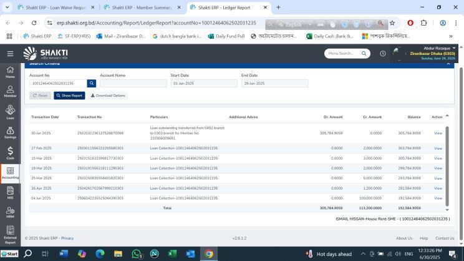This screenshot has height=261, width=464.
Task: Open the Cash module icon
Action: (10, 154)
